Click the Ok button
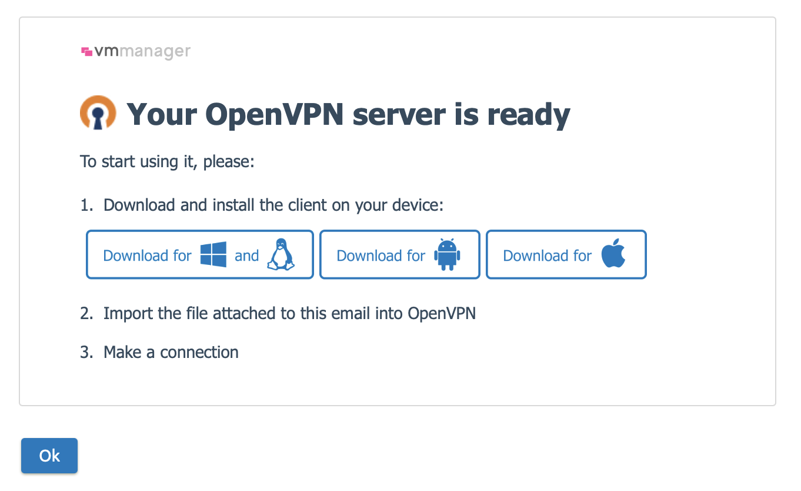Screen dimensions: 801x491 click(49, 456)
